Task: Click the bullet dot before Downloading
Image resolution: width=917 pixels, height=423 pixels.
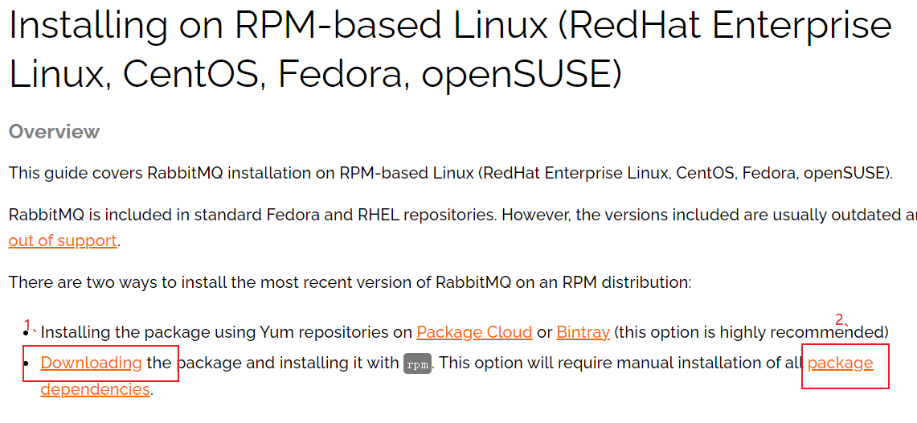Action: [27, 363]
